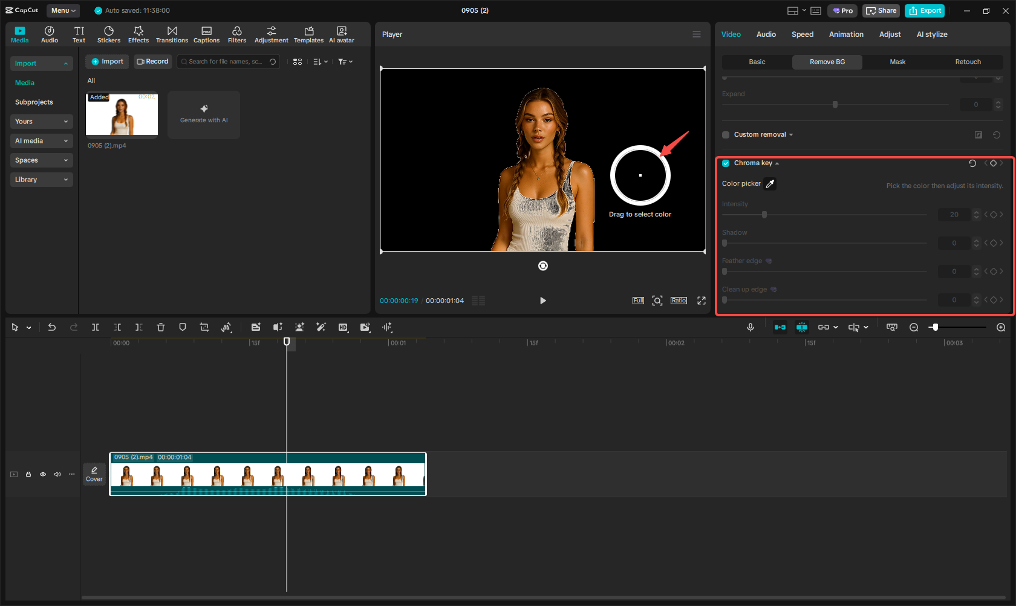
Task: Click the microphone voiceover record icon
Action: click(750, 327)
